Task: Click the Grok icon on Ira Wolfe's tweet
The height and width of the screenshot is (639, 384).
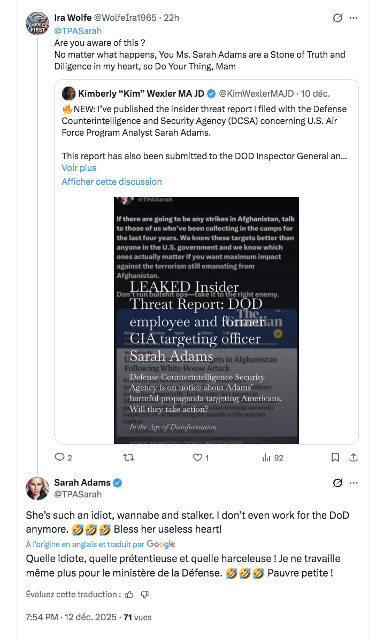Action: [337, 18]
